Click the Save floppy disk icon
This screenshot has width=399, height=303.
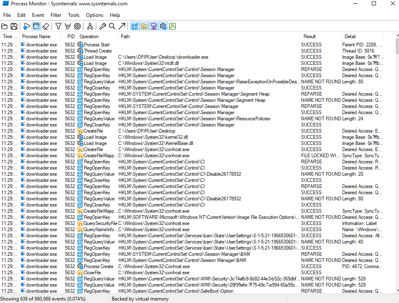tap(14, 26)
